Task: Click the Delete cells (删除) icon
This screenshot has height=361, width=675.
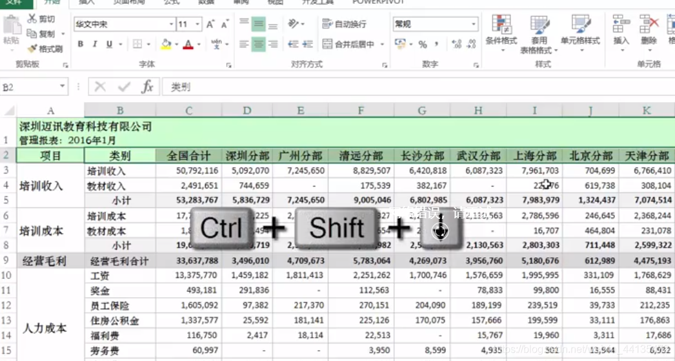Action: pos(649,24)
